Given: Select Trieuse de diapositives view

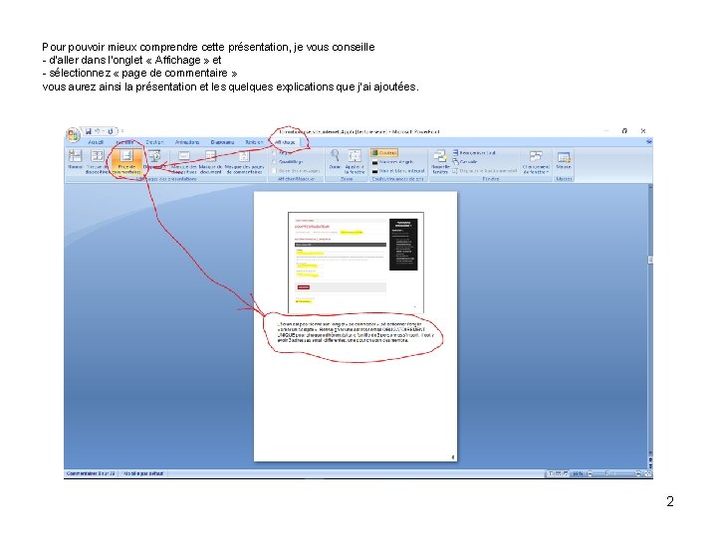Looking at the screenshot, I should click(97, 161).
